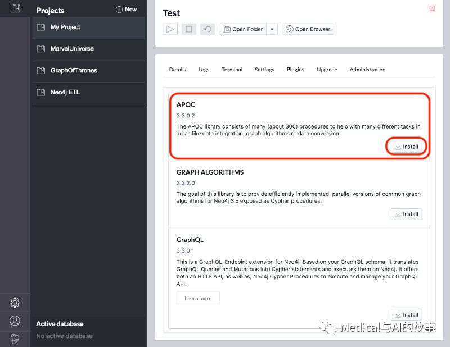The image size is (450, 347).
Task: Click the Neo4j browser icon at sidebar bottom
Action: pos(15,339)
